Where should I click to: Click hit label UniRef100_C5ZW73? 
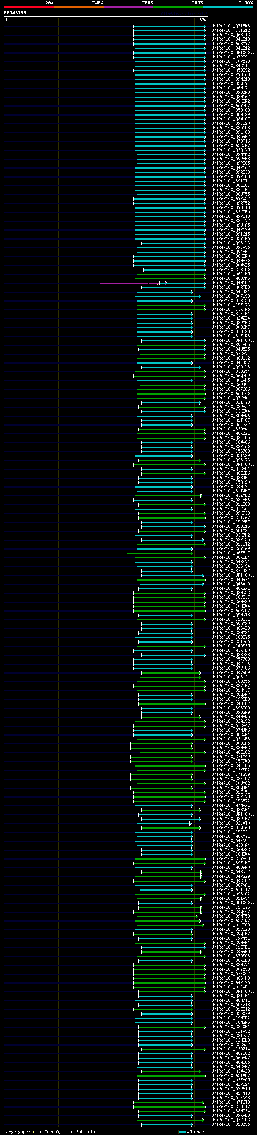230,305
